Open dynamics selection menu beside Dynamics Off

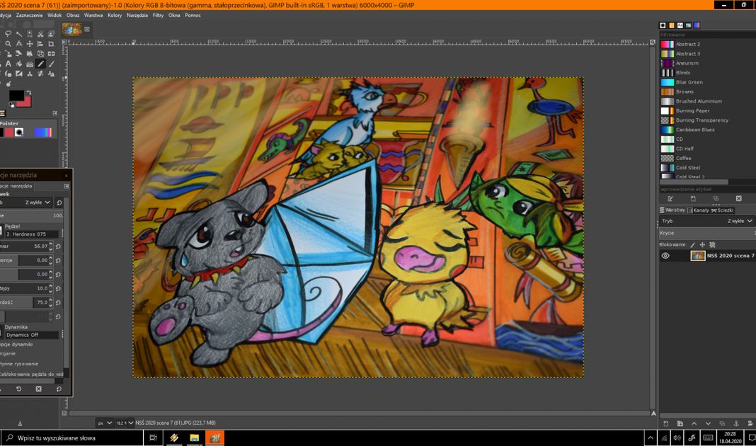(62, 334)
